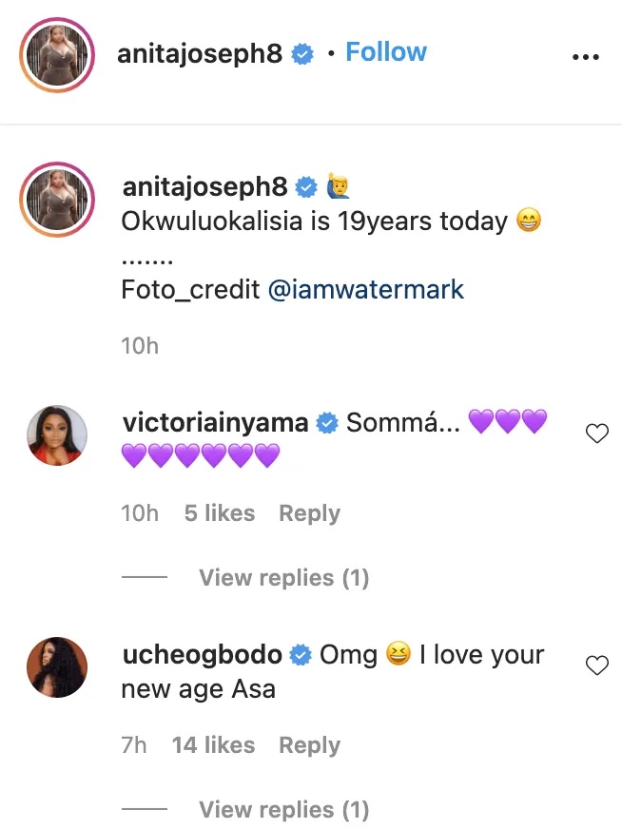
Task: Click anitajoseph8 avatar beside the caption
Action: (x=57, y=198)
